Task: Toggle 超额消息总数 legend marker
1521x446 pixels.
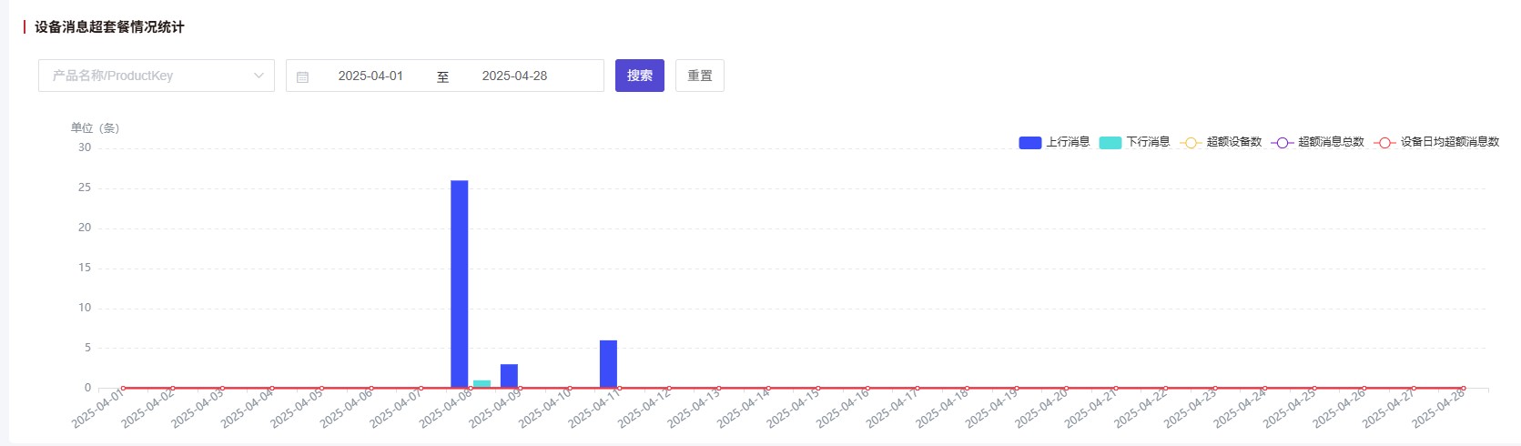Action: coord(1282,143)
